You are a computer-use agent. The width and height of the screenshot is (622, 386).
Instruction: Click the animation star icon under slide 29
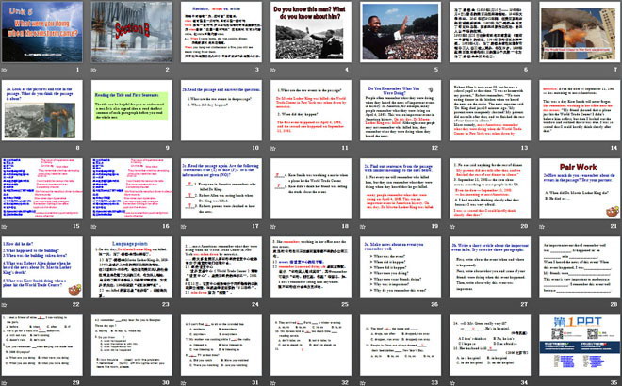5,383
